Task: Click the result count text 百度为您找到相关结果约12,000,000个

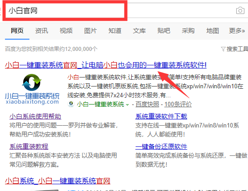Action: (x=51, y=49)
